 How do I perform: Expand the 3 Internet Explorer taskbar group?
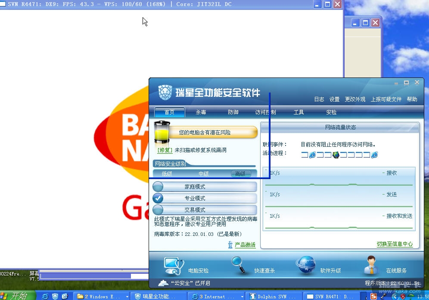point(216,297)
